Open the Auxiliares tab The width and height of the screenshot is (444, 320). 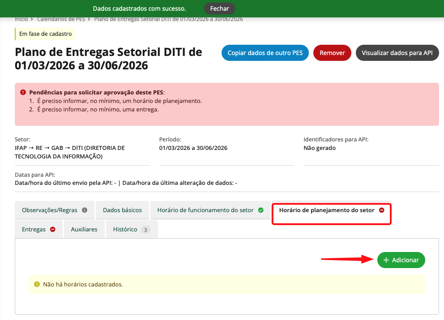click(x=84, y=230)
